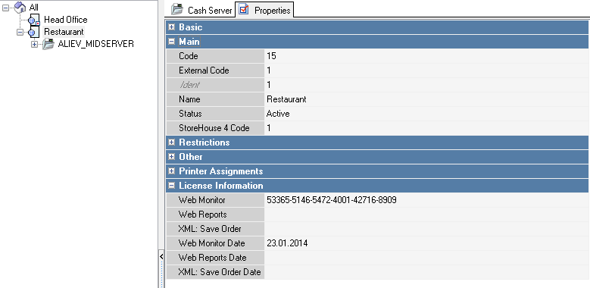Expand the Basic properties section

[x=172, y=27]
